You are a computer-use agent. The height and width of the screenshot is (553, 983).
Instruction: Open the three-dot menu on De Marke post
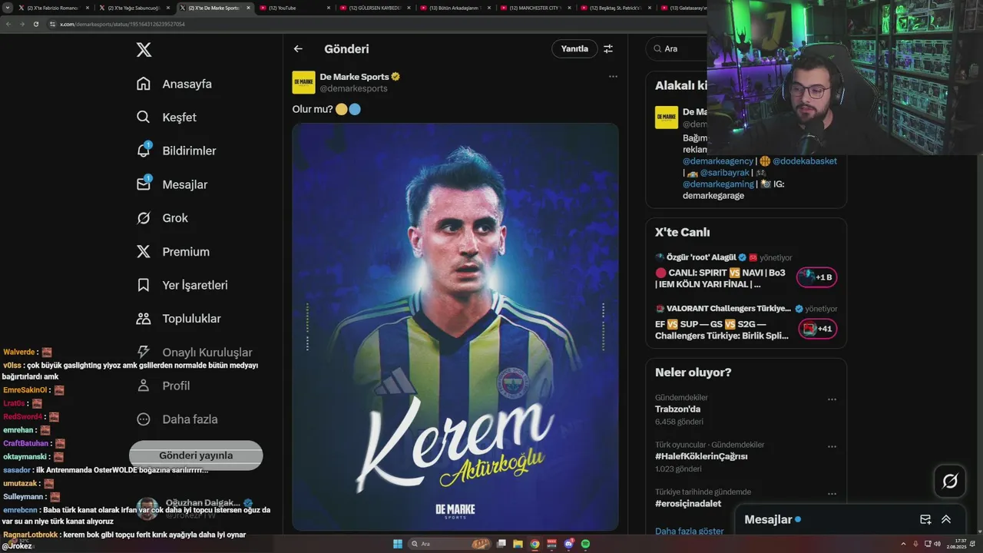tap(613, 76)
